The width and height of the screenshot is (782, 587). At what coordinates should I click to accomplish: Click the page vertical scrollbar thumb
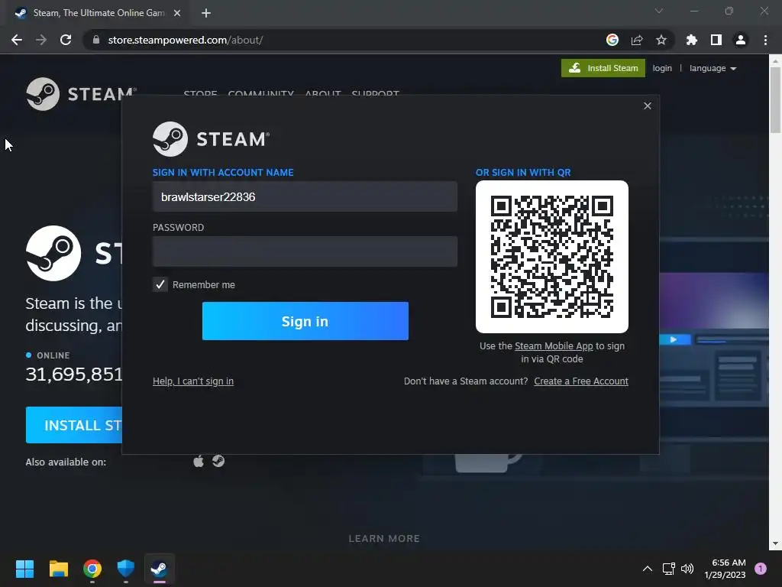[x=775, y=99]
